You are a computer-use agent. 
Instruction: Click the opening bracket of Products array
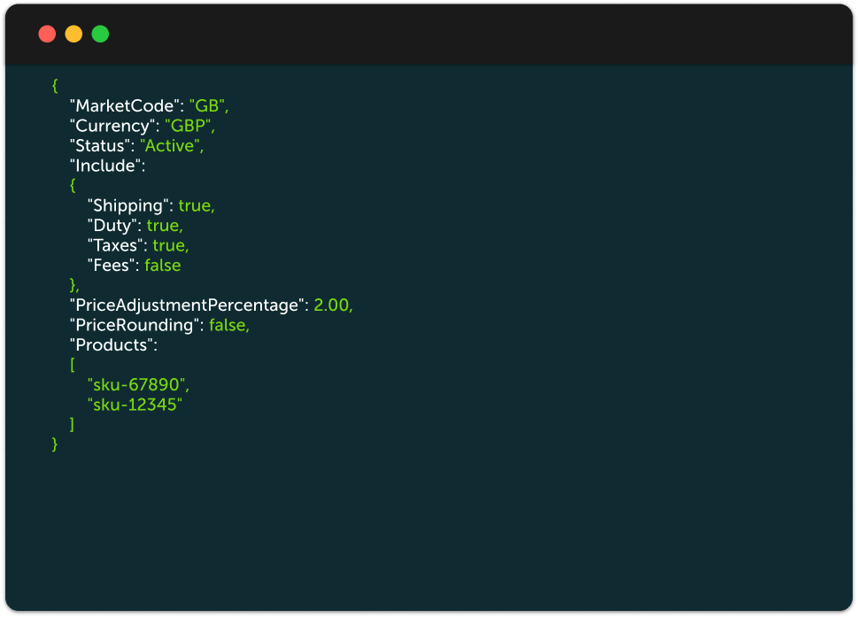click(x=73, y=365)
